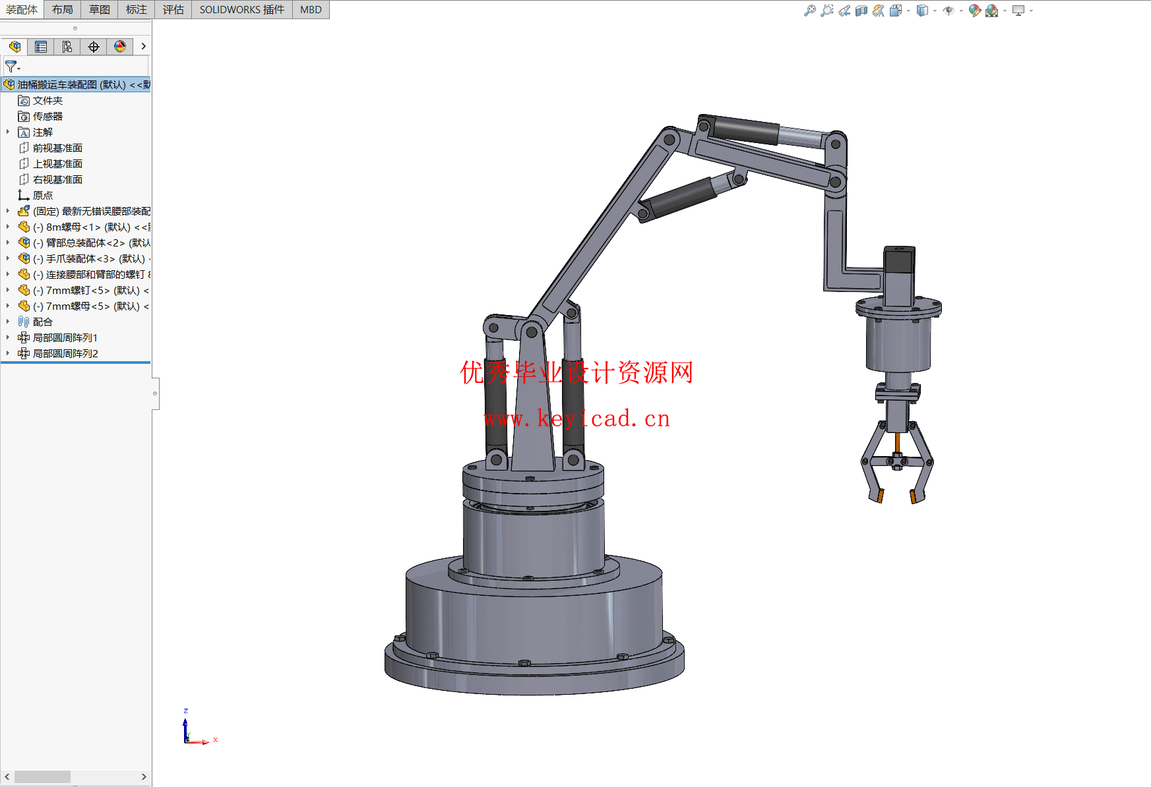Click the tree filter funnel icon
The image size is (1151, 787).
click(x=12, y=67)
